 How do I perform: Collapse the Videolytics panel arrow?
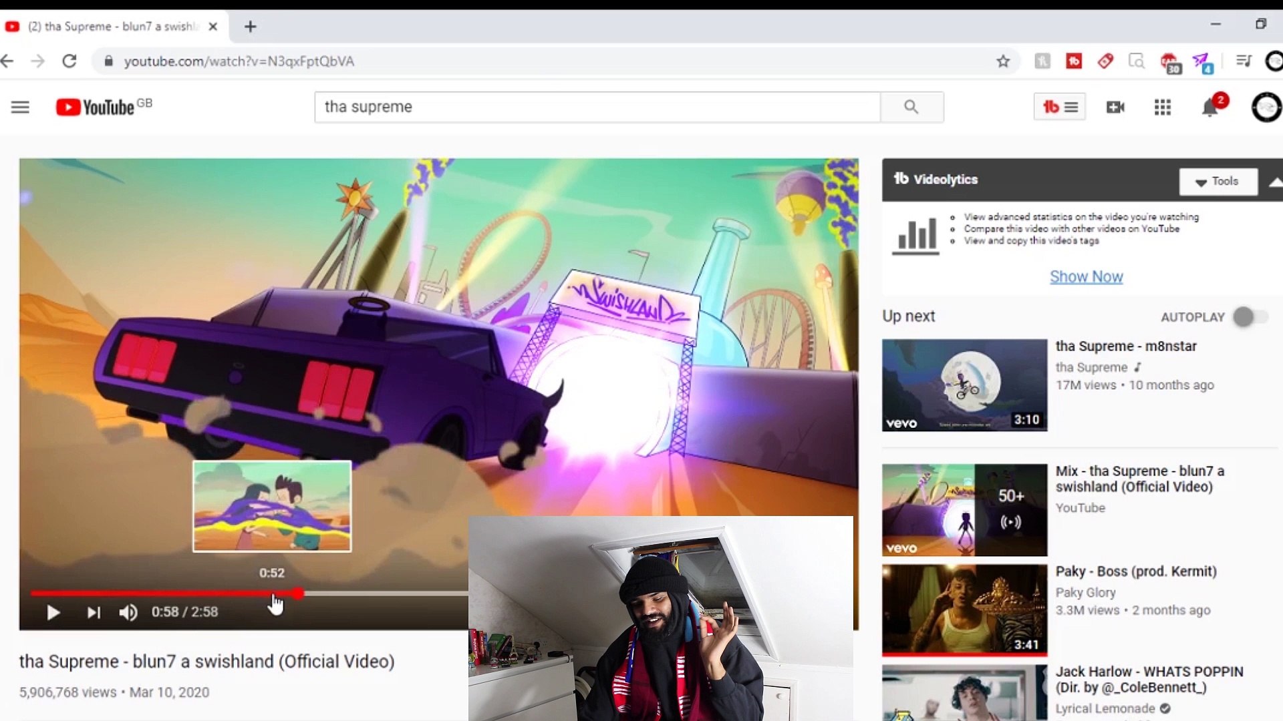[x=1275, y=182]
